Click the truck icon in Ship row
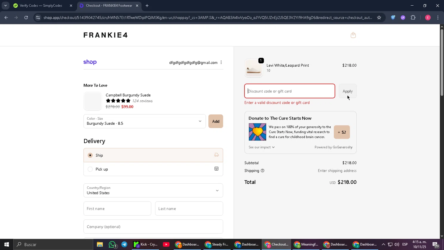The height and width of the screenshot is (250, 444). [216, 155]
